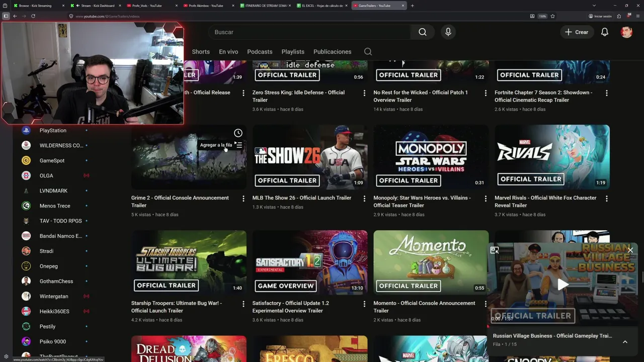The image size is (644, 362).
Task: Click the YouTube search magnifier button
Action: click(x=423, y=32)
